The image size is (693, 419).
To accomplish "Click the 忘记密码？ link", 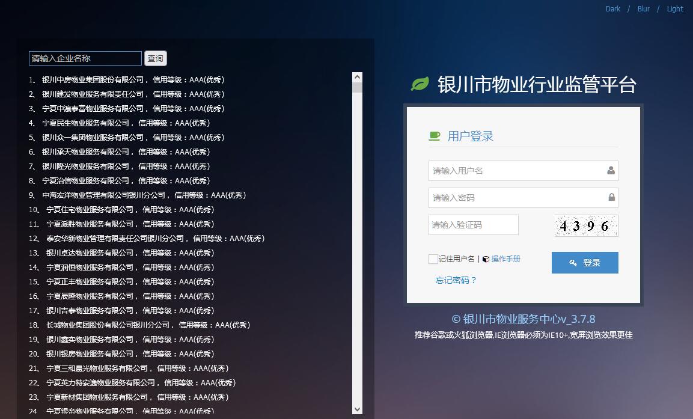I will pos(456,280).
